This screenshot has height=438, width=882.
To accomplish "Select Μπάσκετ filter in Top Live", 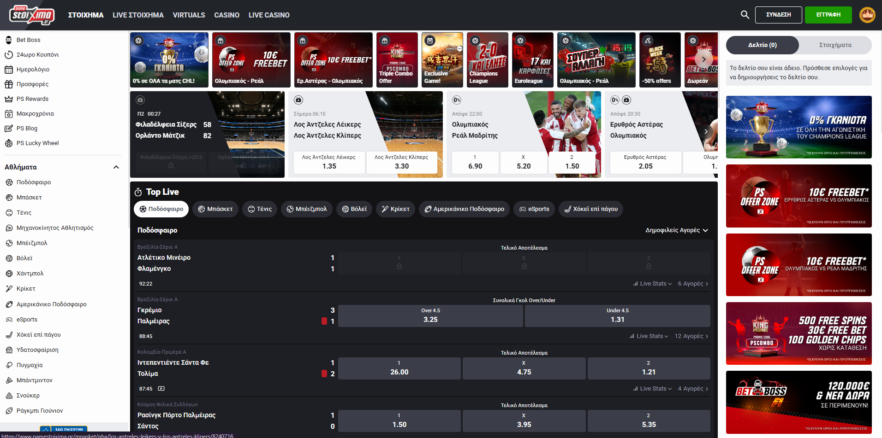I will [x=215, y=209].
